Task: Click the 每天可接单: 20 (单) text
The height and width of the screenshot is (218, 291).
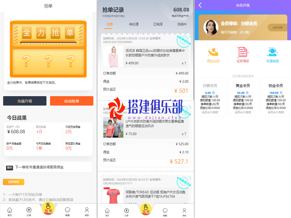Action: [235, 32]
